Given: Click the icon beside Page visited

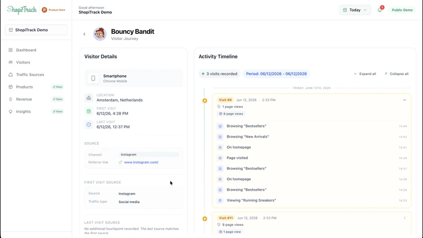Looking at the screenshot, I should (220, 158).
